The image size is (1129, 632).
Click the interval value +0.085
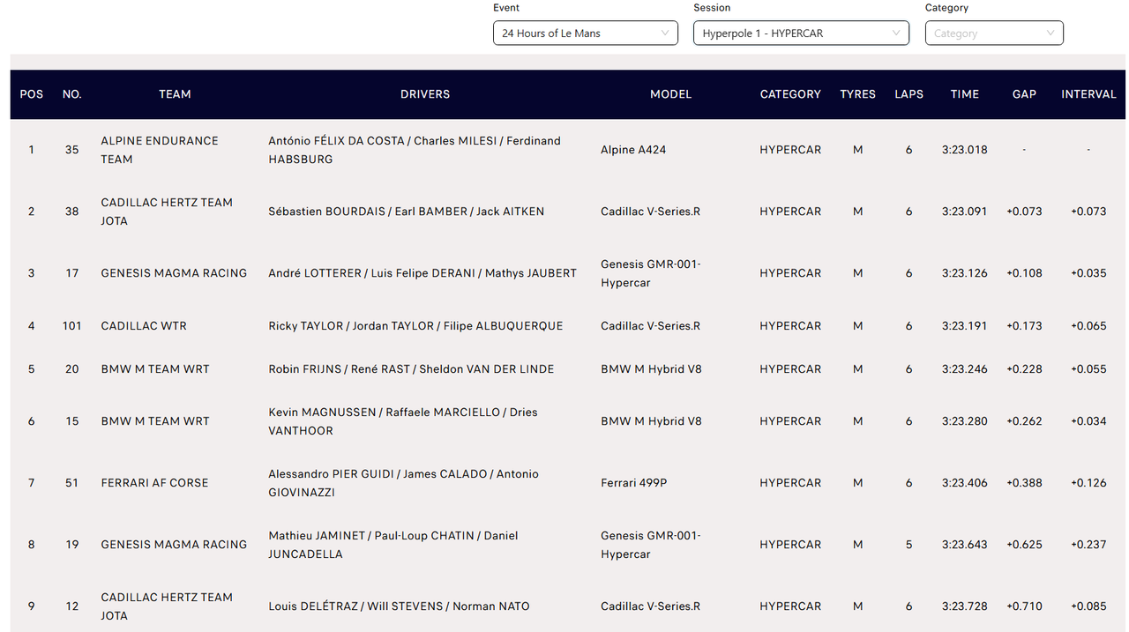[x=1088, y=606]
